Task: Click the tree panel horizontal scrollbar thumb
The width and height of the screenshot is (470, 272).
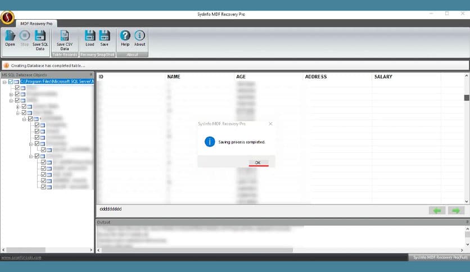Action: [x=26, y=250]
